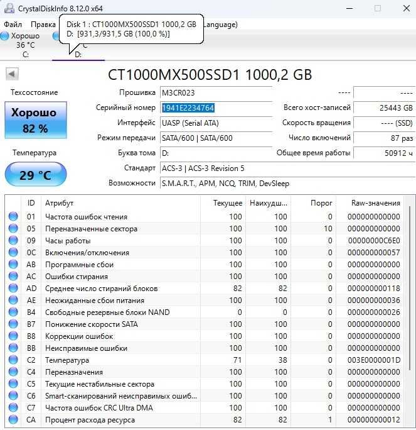
Task: Click the Текущее column header
Action: pyautogui.click(x=223, y=203)
